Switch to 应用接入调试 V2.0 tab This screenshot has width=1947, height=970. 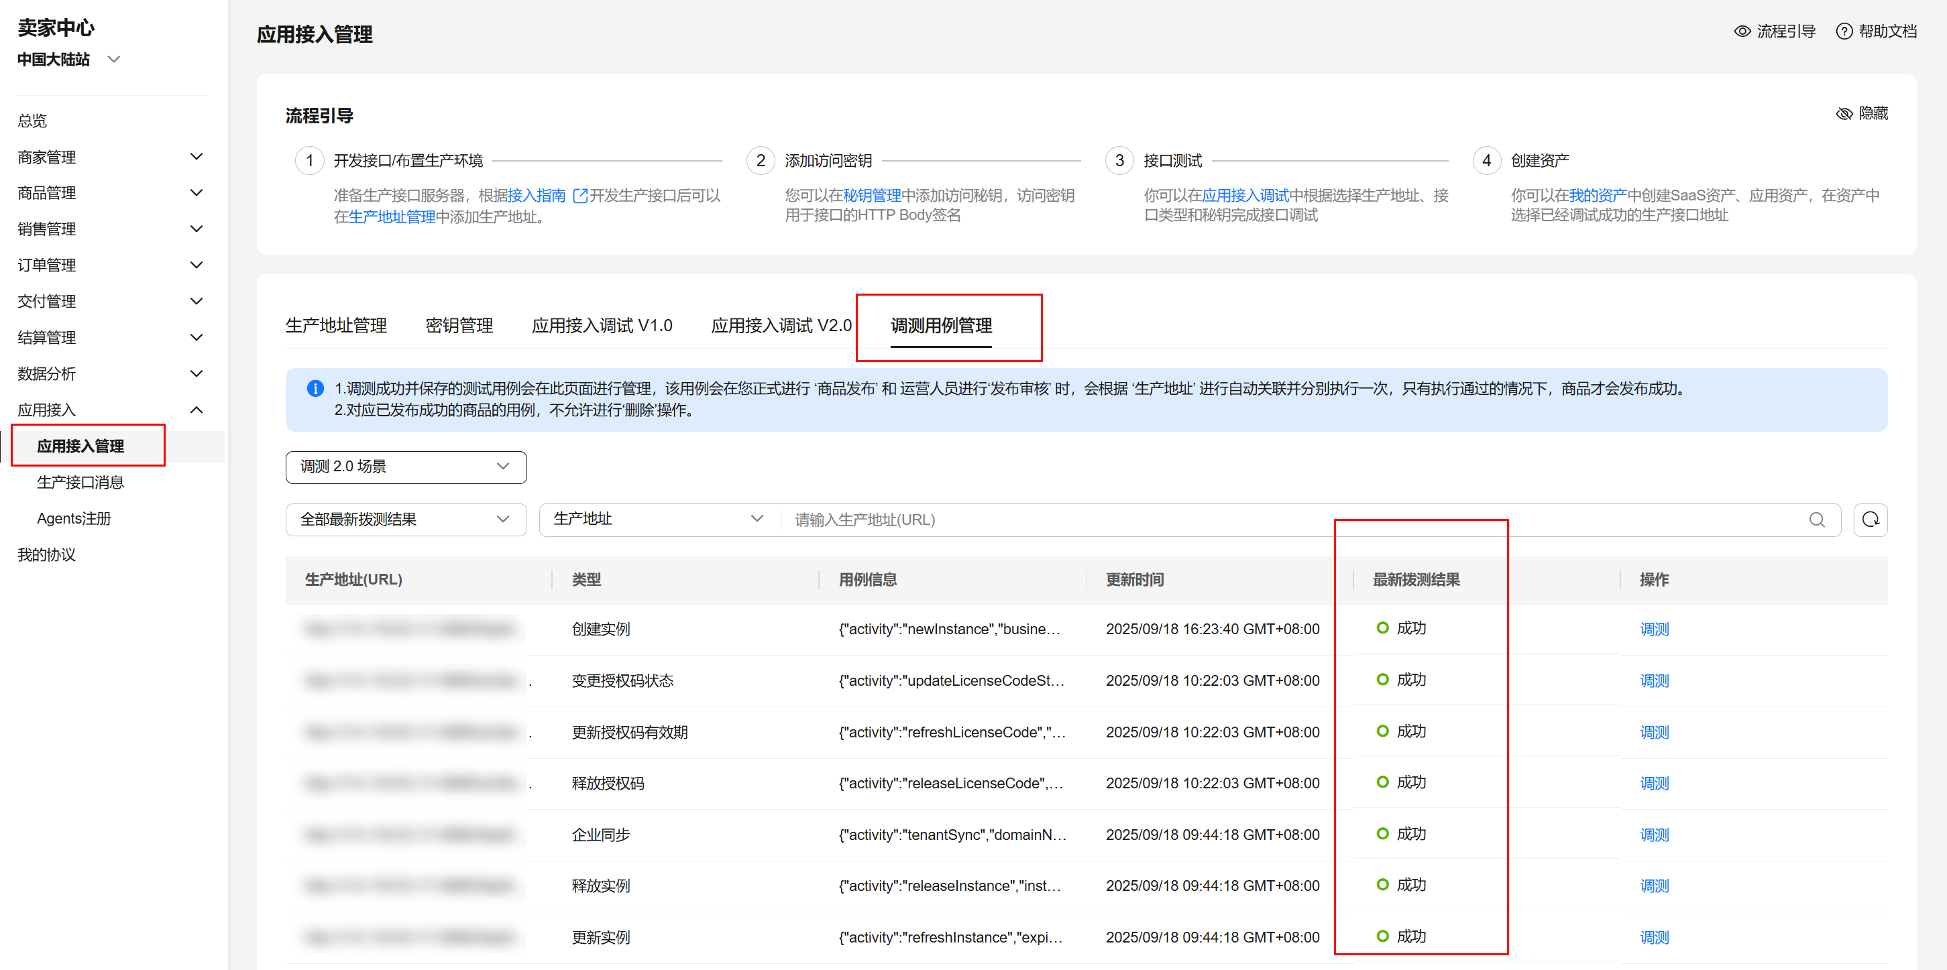(x=781, y=326)
